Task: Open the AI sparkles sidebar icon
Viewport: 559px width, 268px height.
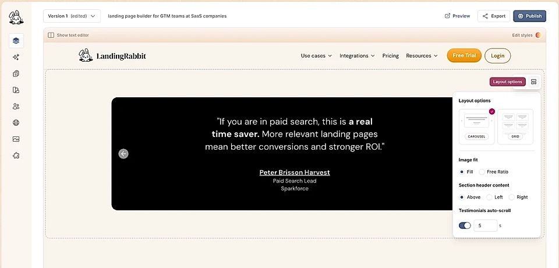Action: 16,57
